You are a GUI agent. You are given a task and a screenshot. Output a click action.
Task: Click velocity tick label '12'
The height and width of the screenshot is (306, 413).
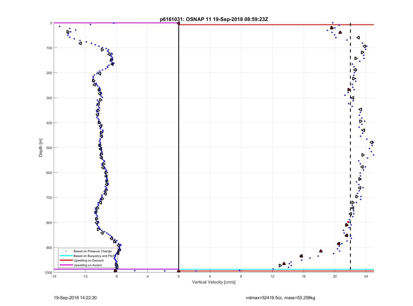[272, 276]
